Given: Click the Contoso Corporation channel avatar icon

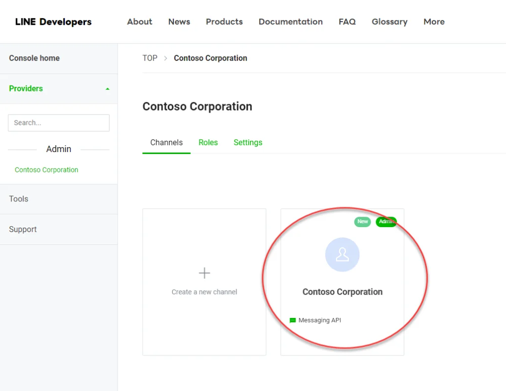Looking at the screenshot, I should (x=342, y=255).
